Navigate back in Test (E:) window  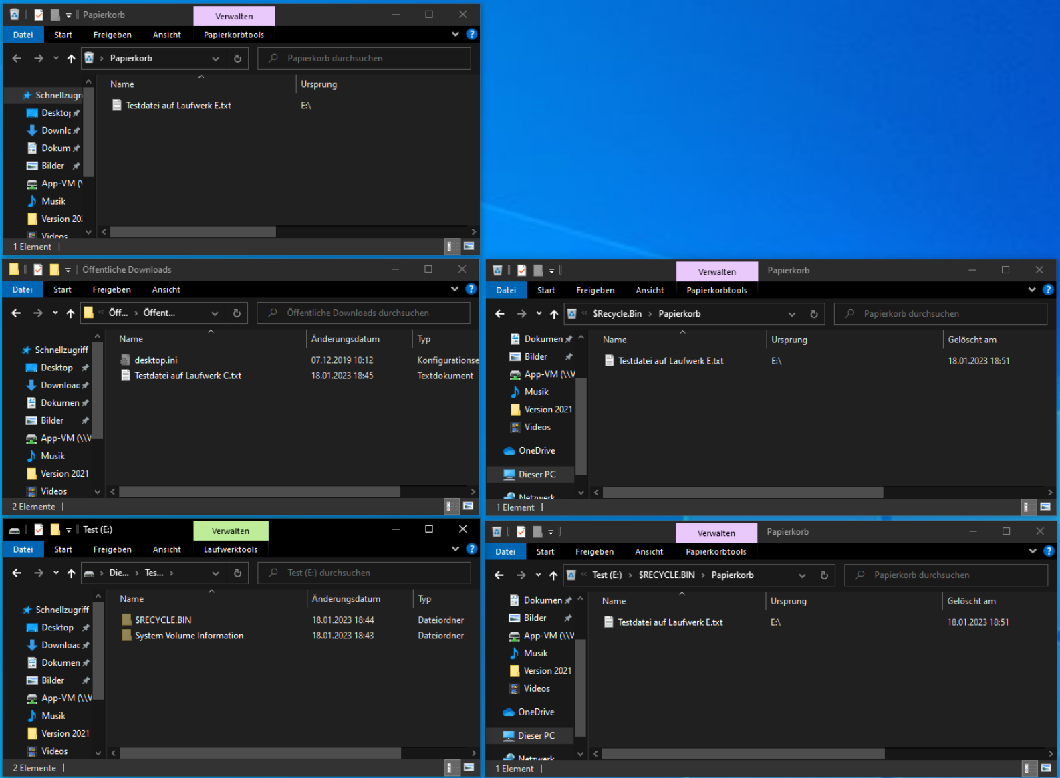pyautogui.click(x=17, y=573)
